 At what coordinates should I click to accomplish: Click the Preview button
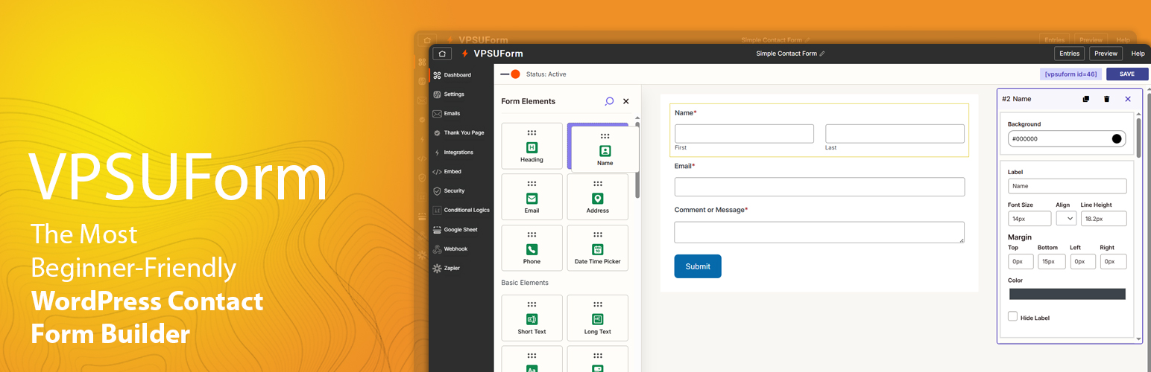tap(1106, 54)
